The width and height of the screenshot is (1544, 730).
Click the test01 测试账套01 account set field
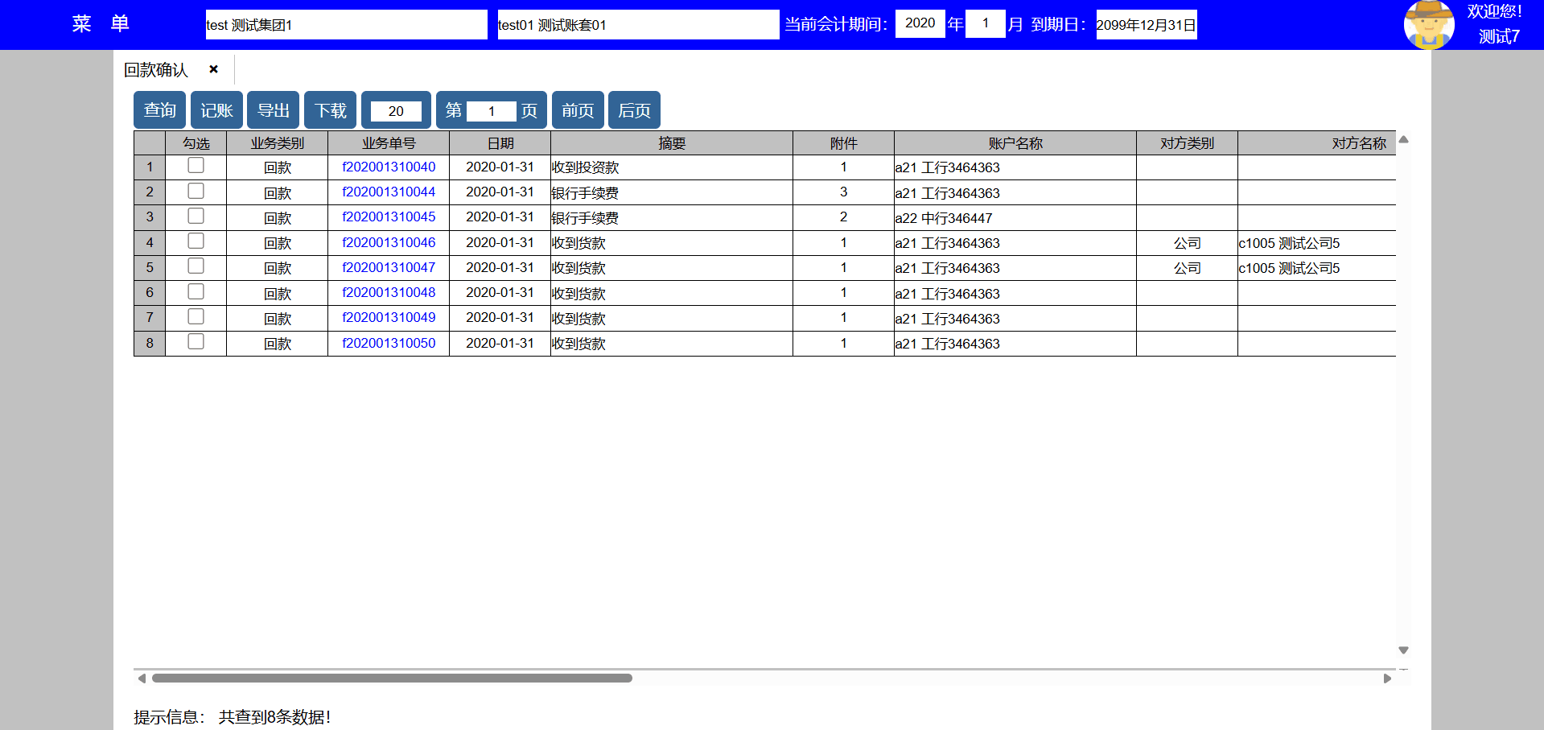click(637, 25)
